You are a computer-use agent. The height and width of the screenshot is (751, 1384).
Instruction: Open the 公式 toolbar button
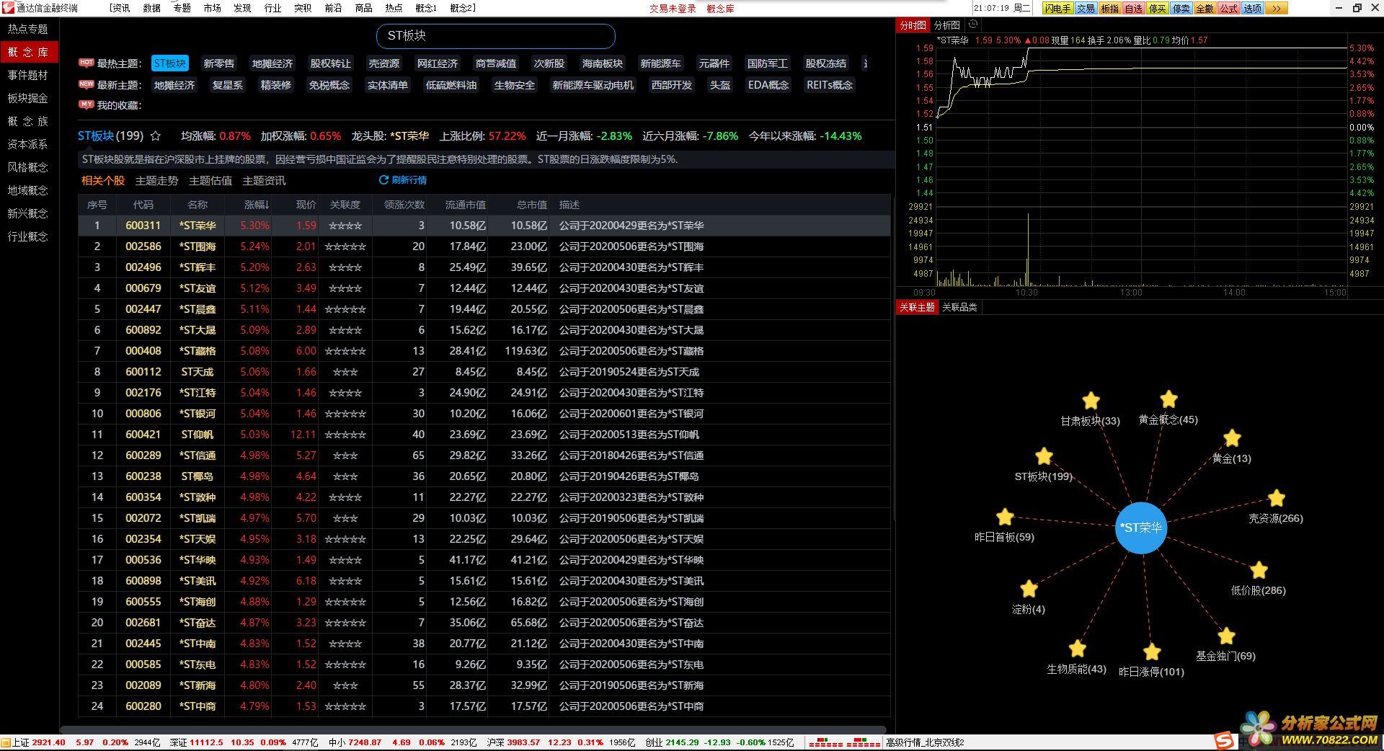tap(1229, 9)
